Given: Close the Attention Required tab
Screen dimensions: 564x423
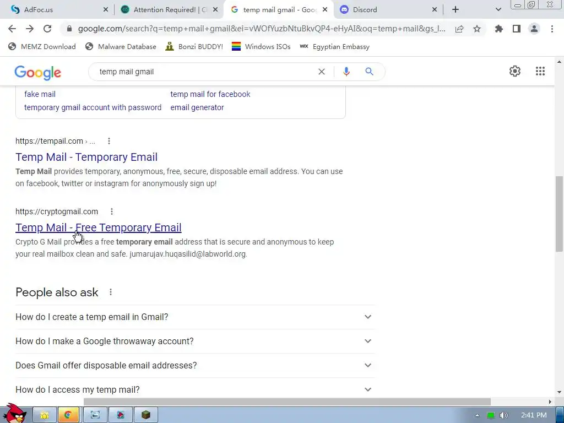Looking at the screenshot, I should [x=215, y=10].
